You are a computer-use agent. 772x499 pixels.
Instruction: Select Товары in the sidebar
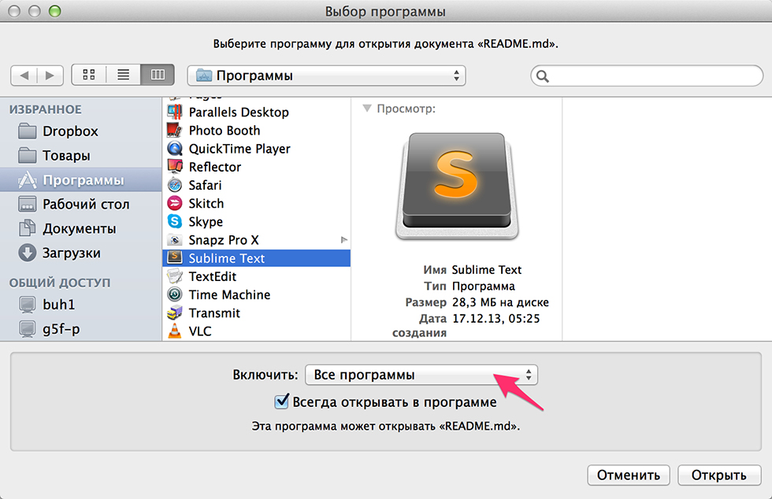(80, 156)
